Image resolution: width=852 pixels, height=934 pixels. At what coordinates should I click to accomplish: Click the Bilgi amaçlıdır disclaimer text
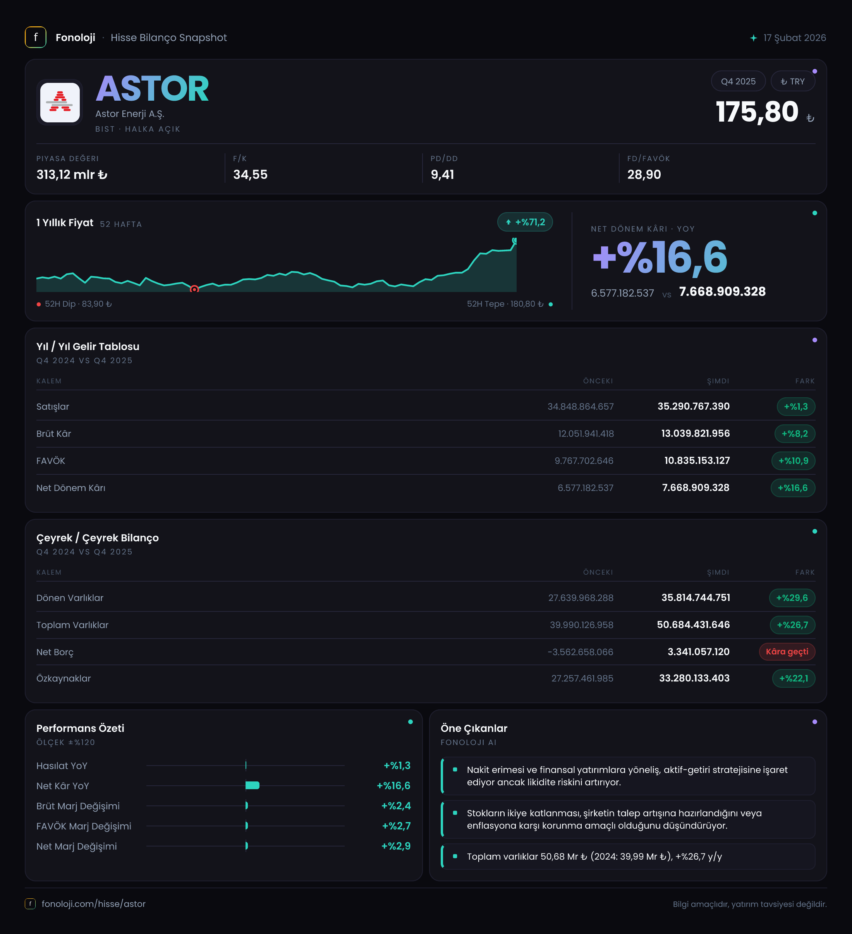(x=750, y=904)
